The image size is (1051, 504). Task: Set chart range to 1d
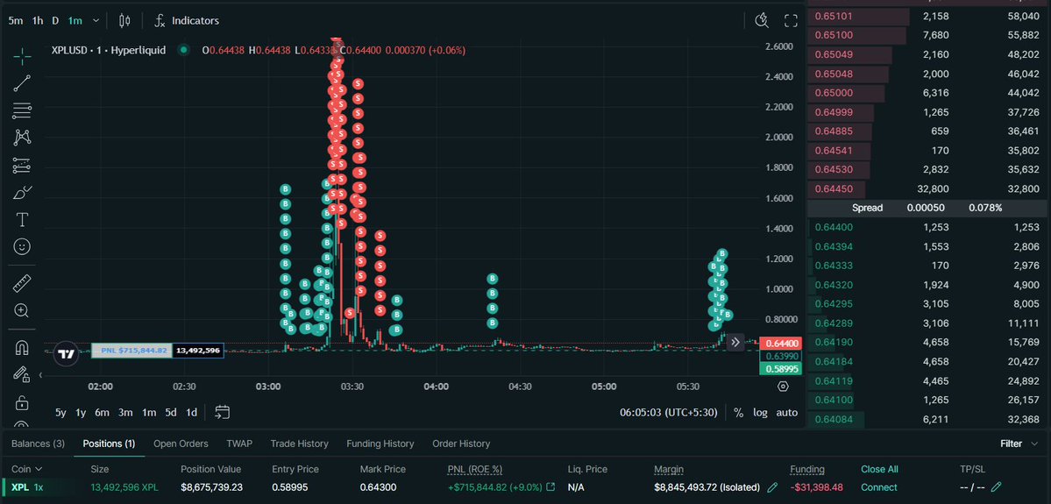[x=192, y=413]
